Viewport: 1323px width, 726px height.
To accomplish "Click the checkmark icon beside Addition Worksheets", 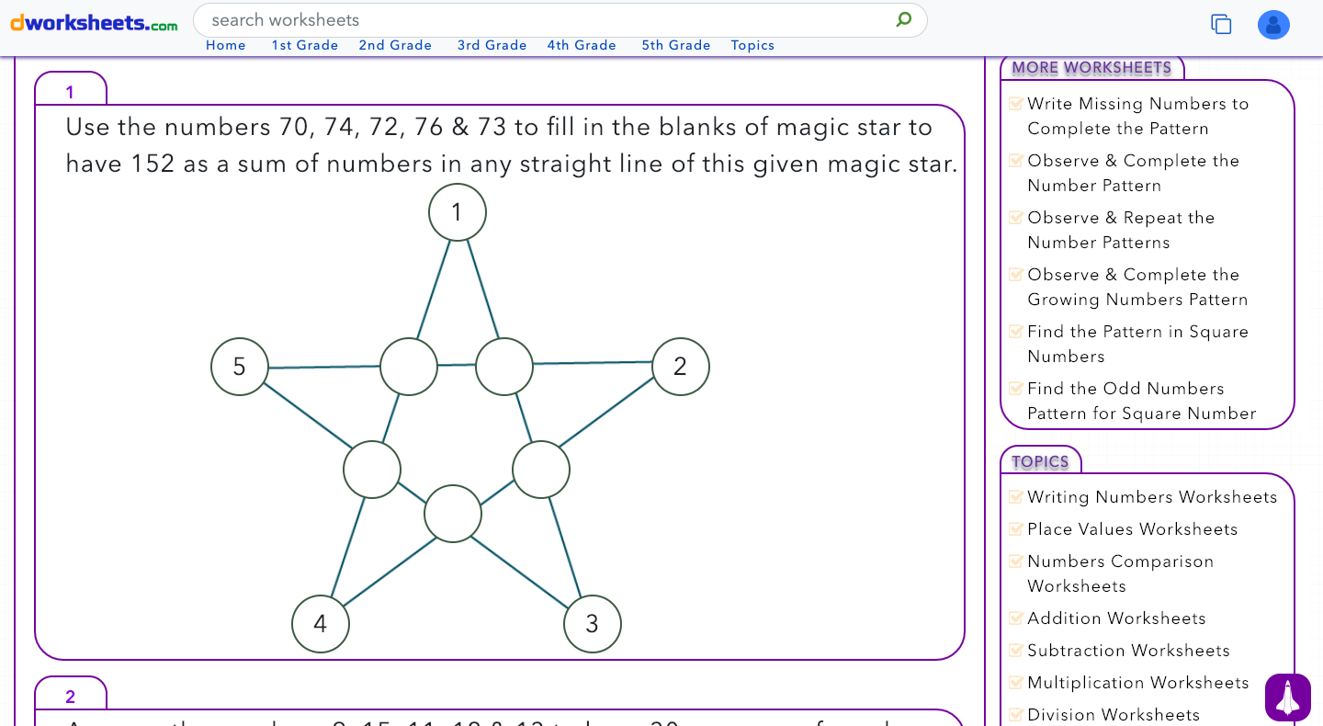I will [1016, 618].
